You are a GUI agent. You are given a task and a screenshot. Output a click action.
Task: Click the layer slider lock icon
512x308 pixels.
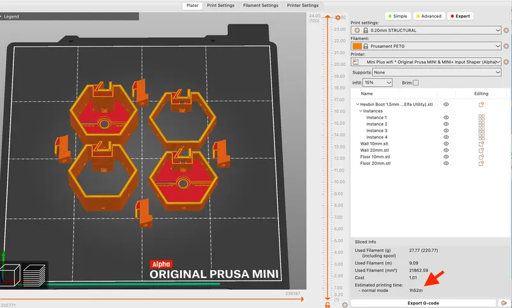coord(327,305)
